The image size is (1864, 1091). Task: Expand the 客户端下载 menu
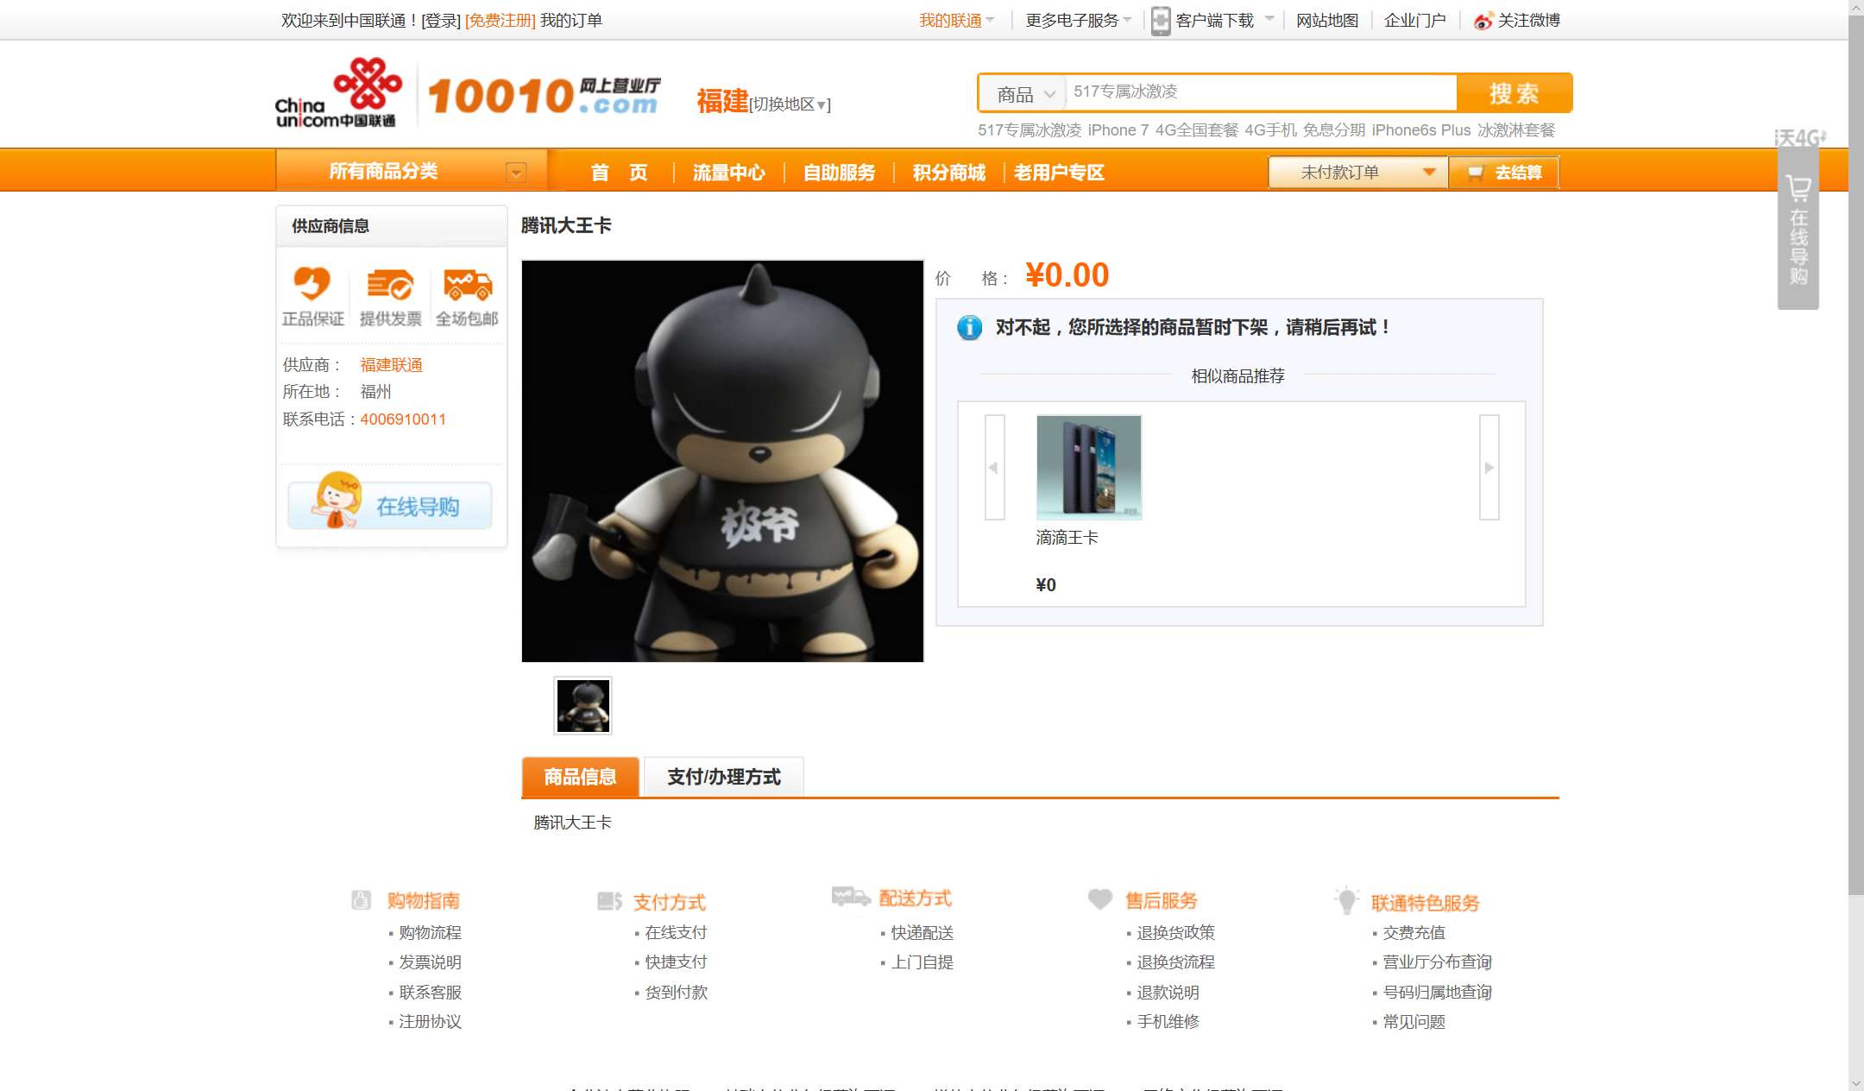tap(1224, 20)
